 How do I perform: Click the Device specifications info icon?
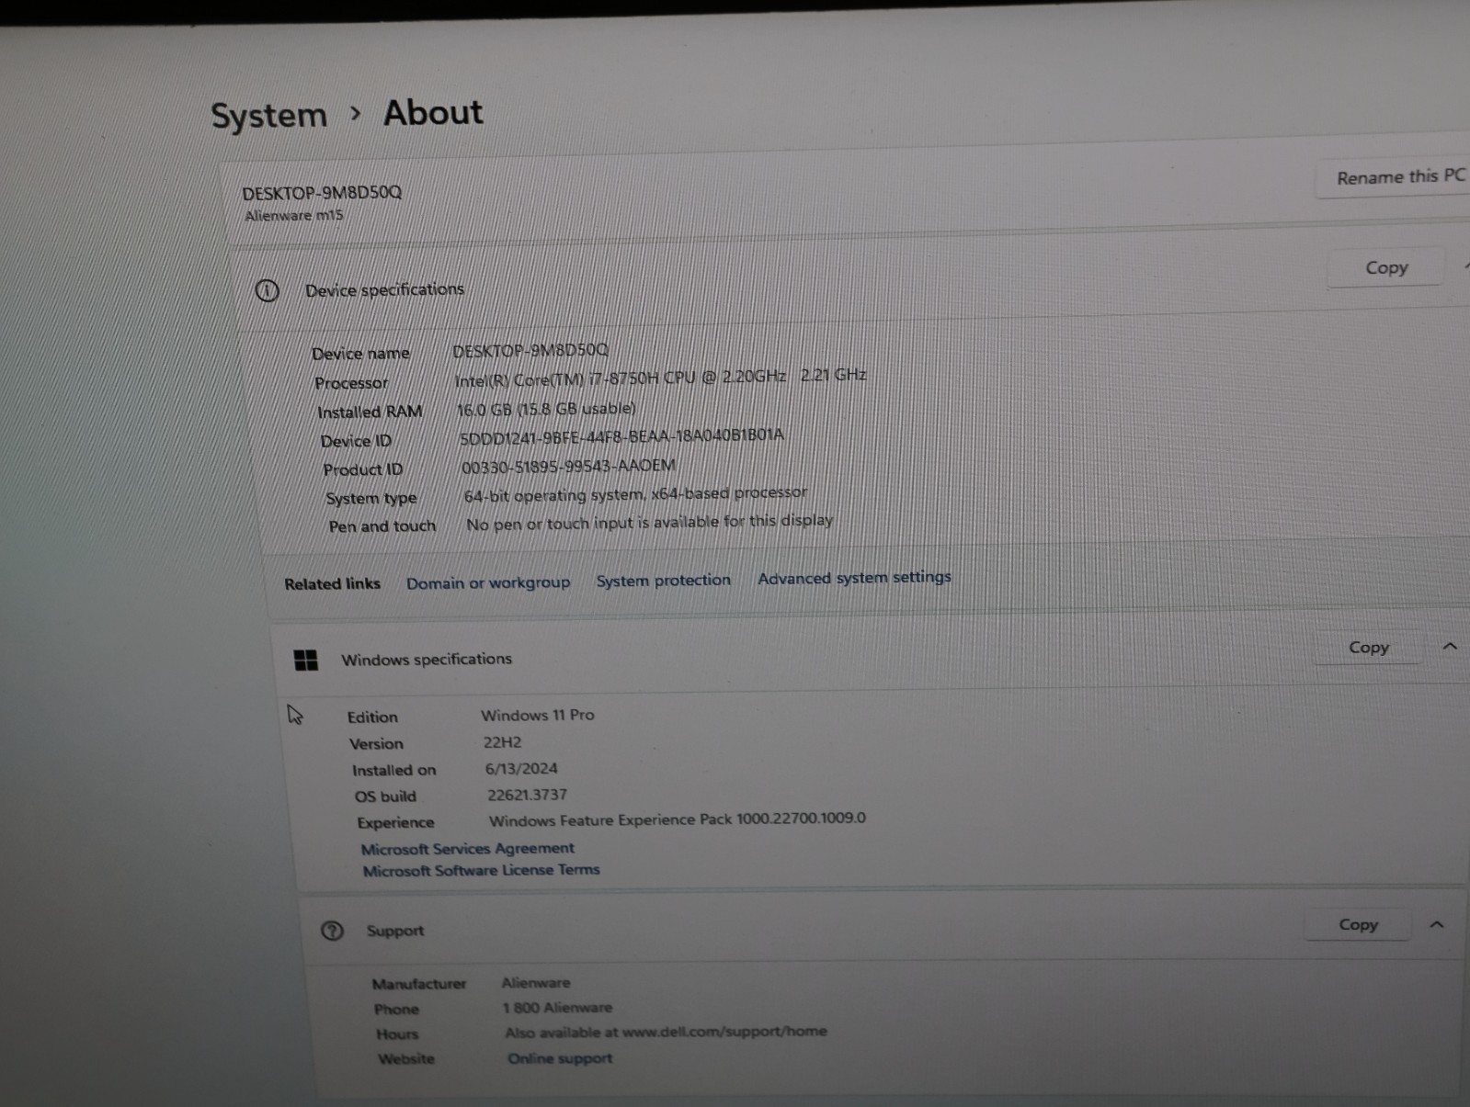pos(267,291)
